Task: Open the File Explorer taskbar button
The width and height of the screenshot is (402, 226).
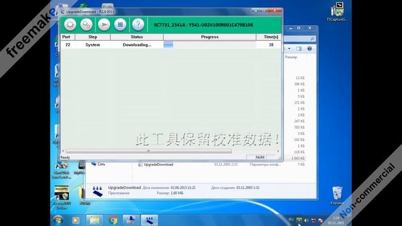Action: click(95, 220)
